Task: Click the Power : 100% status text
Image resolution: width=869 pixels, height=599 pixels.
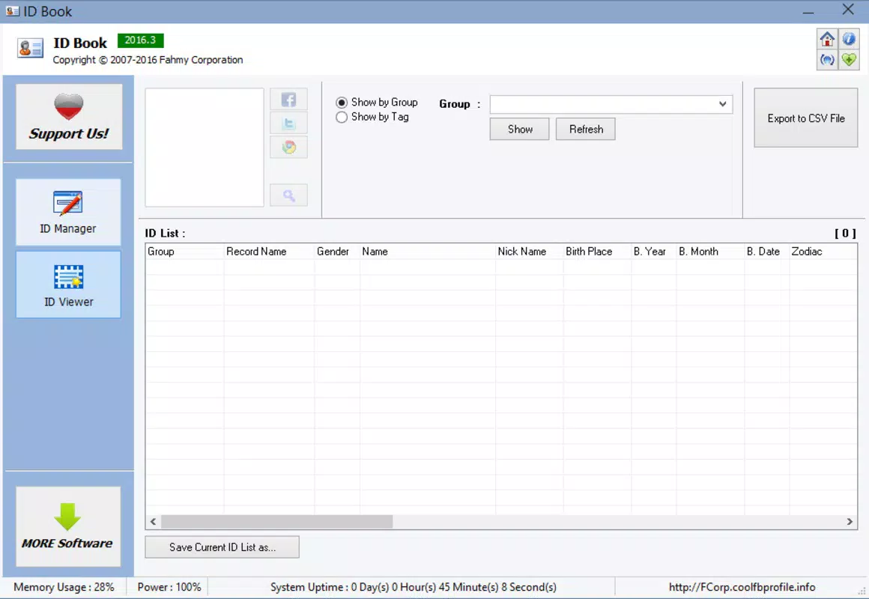Action: (x=169, y=587)
